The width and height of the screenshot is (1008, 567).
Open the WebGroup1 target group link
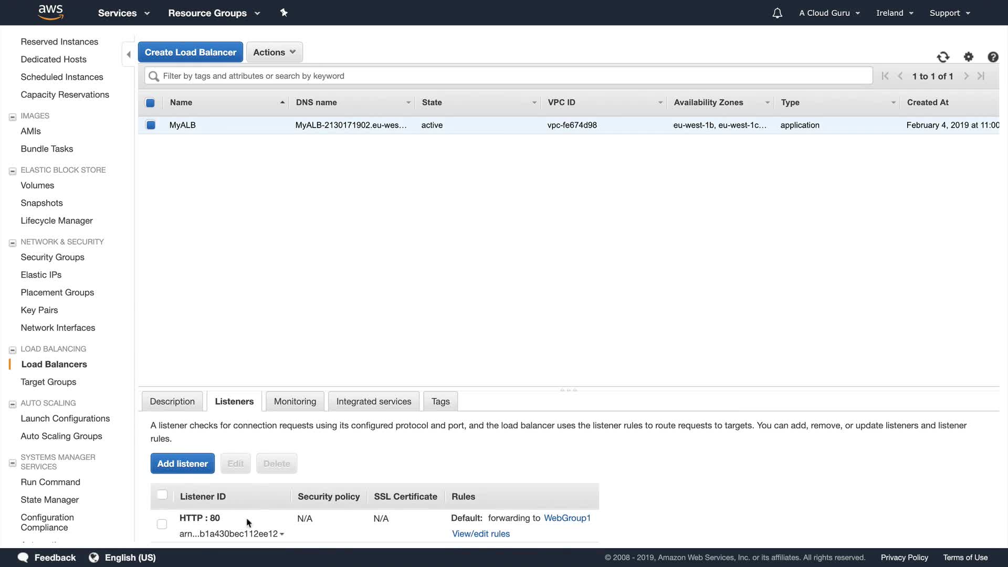tap(567, 518)
